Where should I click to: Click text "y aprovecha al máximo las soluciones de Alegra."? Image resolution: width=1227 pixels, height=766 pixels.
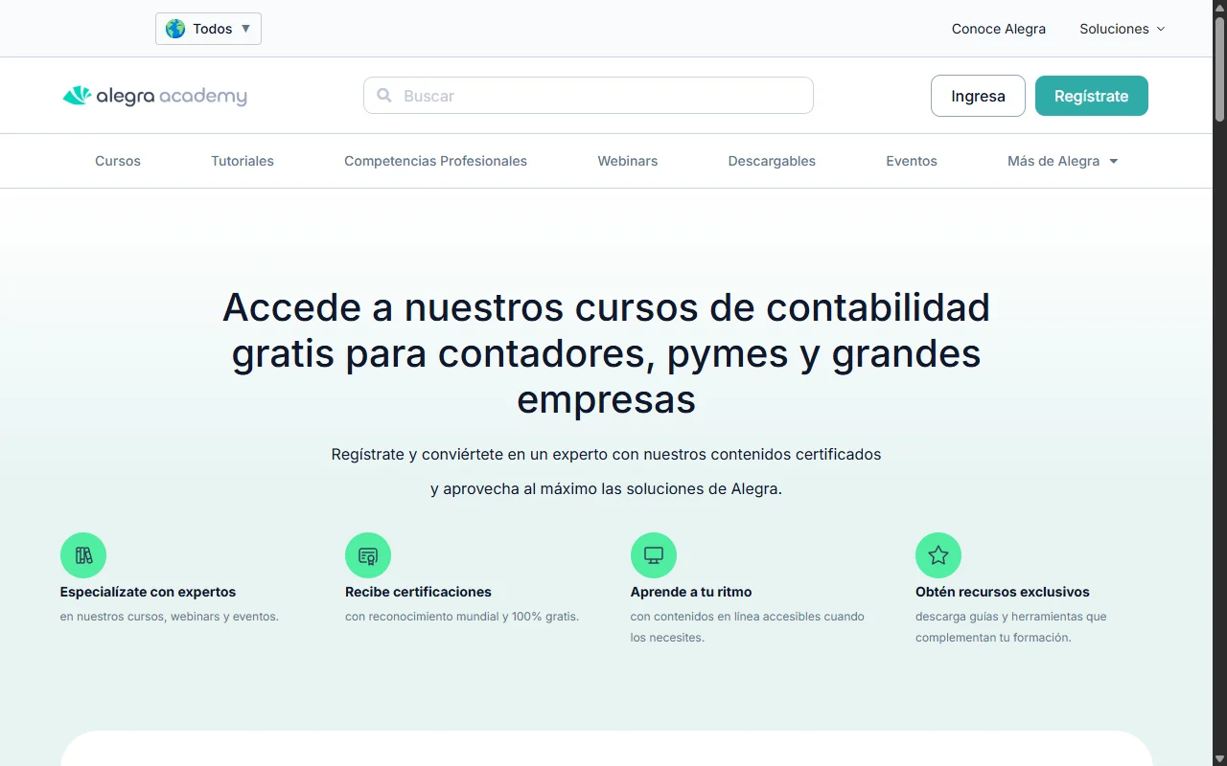[x=606, y=488]
